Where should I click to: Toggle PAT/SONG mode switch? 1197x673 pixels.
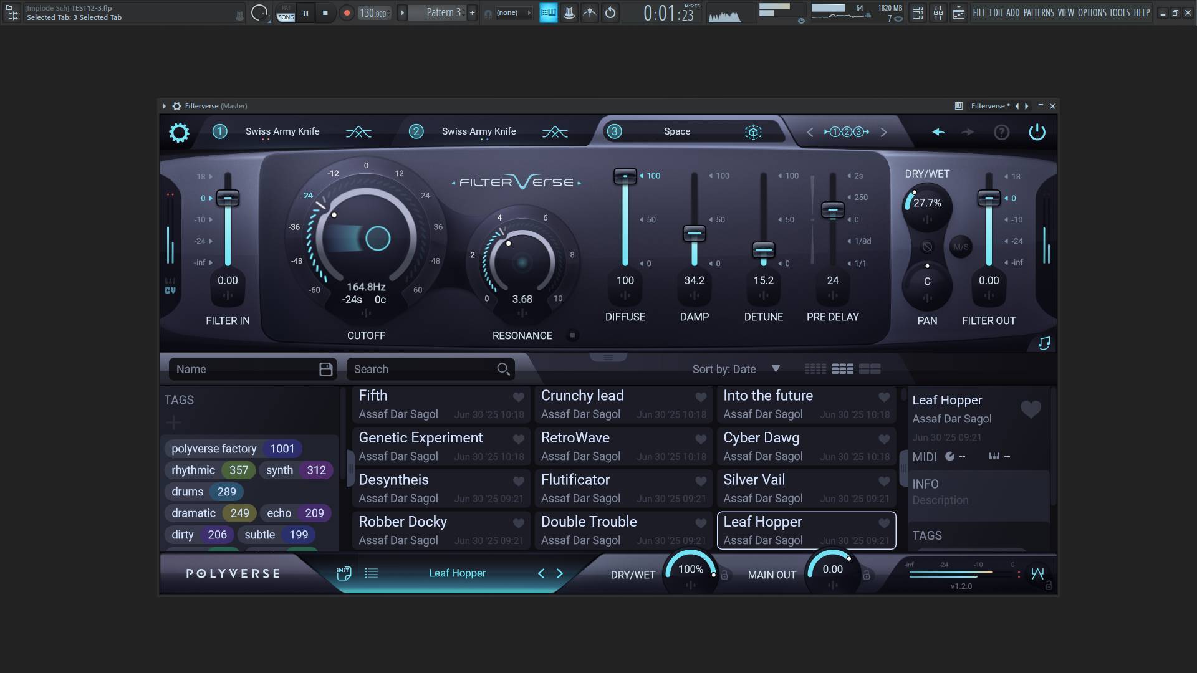(286, 12)
